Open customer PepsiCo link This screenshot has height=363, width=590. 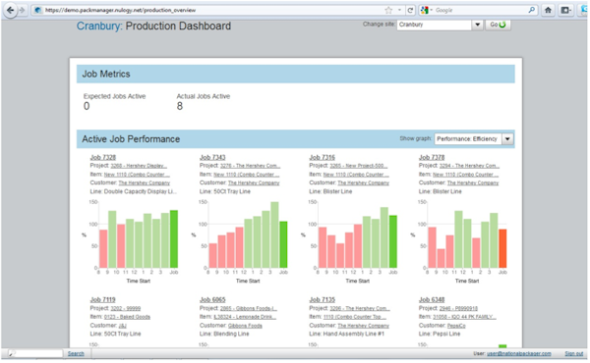pyautogui.click(x=456, y=326)
